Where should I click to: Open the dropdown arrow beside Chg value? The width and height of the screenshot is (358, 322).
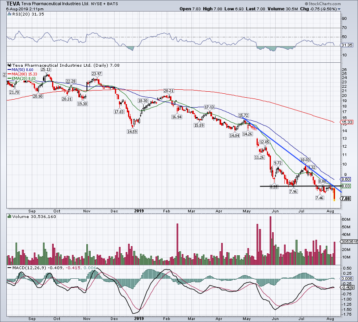(x=339, y=9)
